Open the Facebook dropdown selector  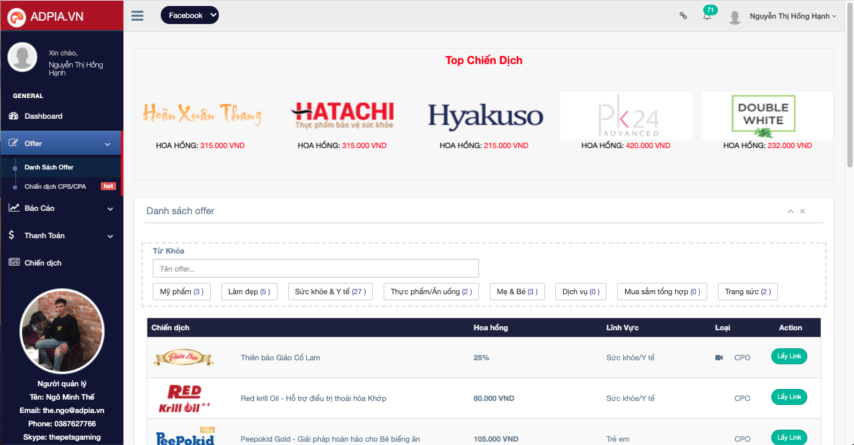189,15
